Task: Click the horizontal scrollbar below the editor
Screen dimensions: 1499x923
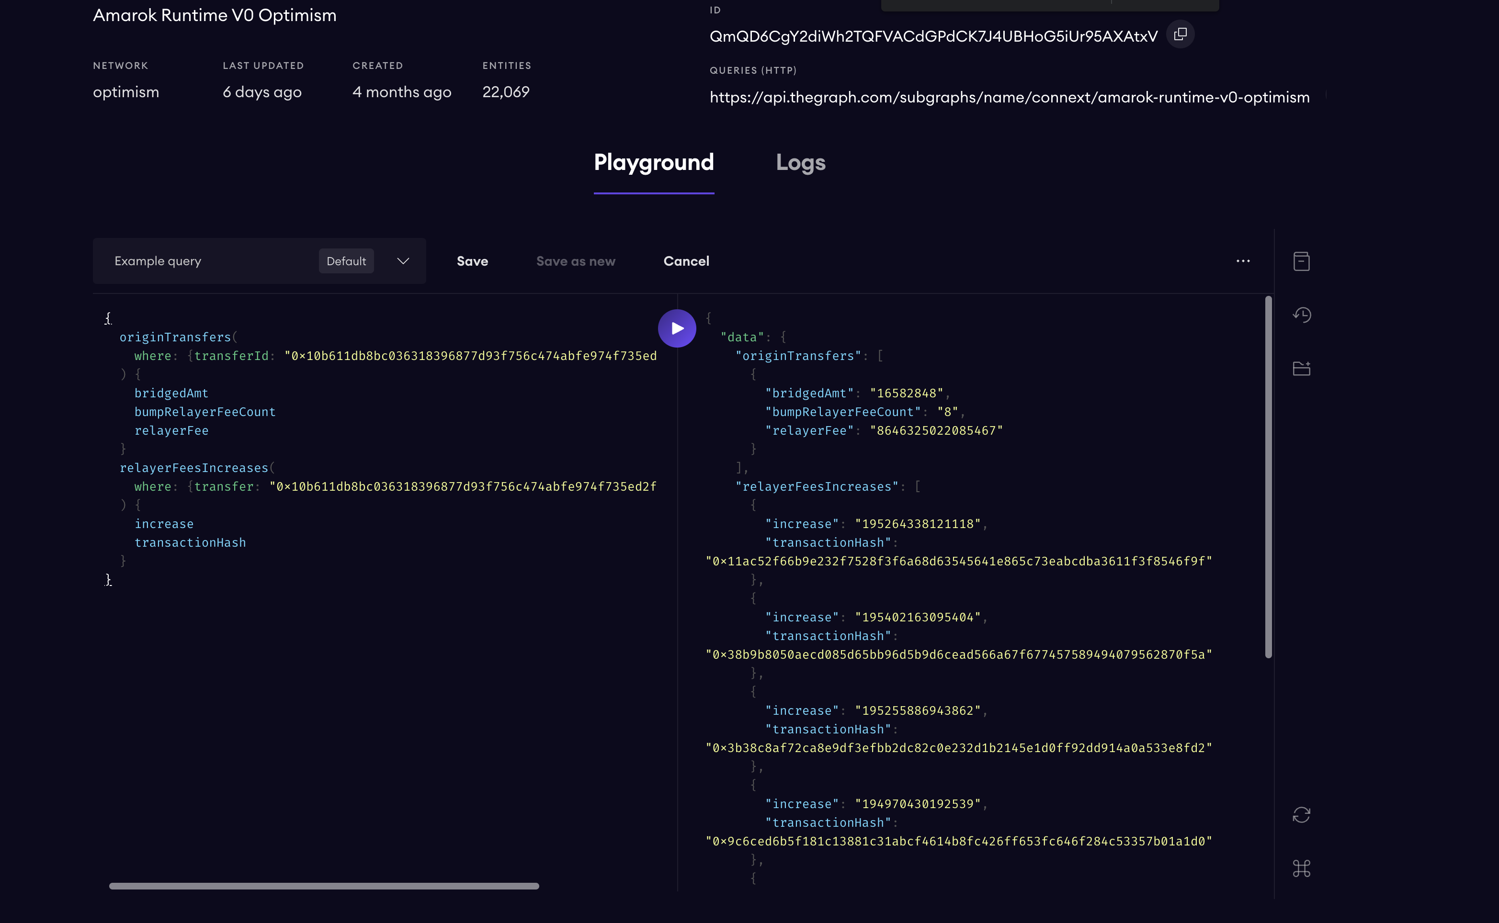Action: point(324,886)
